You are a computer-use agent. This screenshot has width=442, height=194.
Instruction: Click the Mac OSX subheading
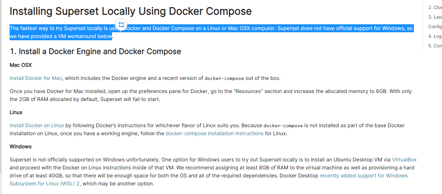(x=21, y=65)
